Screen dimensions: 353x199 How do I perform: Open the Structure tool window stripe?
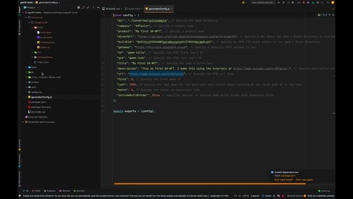click(20, 145)
